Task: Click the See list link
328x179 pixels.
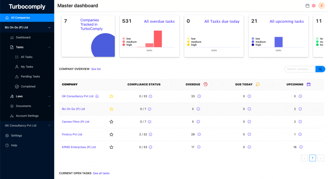Action: click(x=96, y=69)
